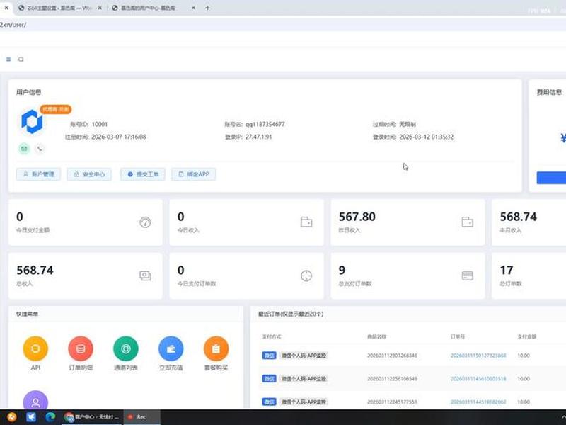This screenshot has height=425, width=566.
Task: Click the search icon beside hamburger menu
Action: [x=21, y=59]
